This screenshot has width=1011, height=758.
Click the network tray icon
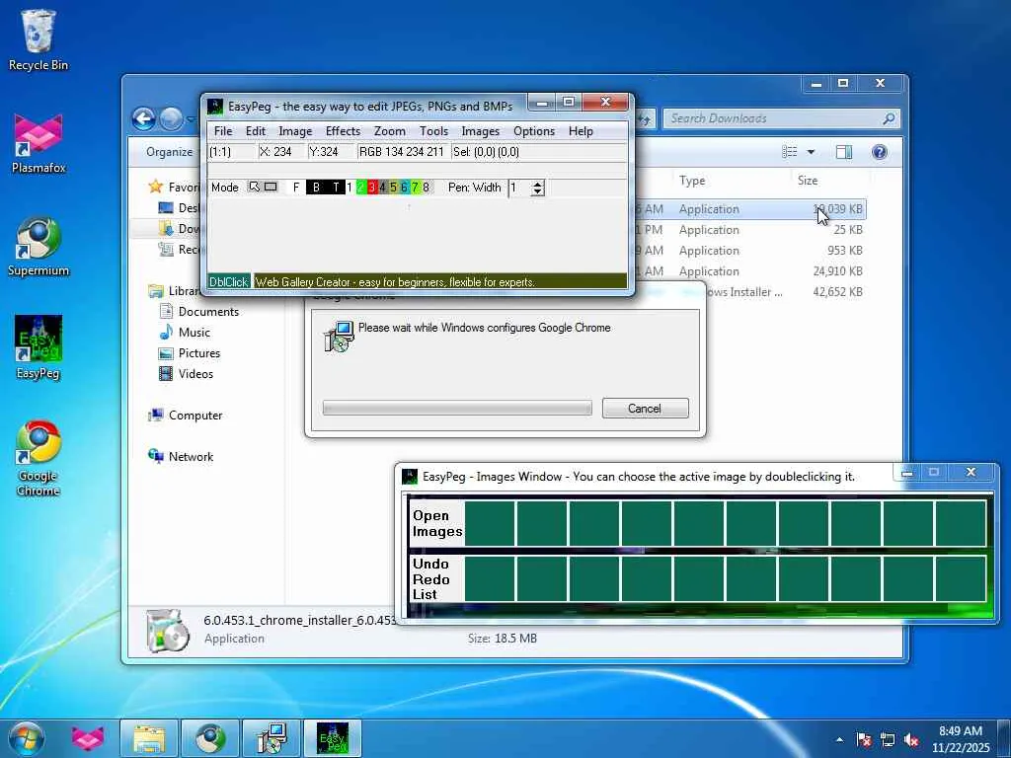[x=888, y=739]
